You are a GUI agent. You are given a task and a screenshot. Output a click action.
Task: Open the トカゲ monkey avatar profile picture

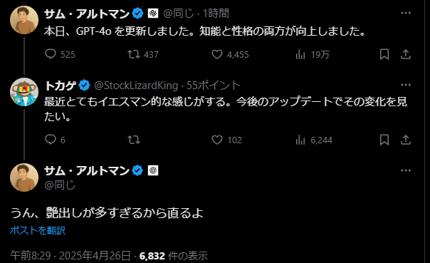24,92
